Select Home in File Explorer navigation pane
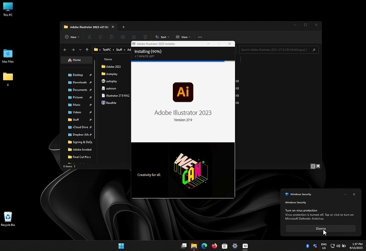The width and height of the screenshot is (366, 251). click(x=76, y=60)
